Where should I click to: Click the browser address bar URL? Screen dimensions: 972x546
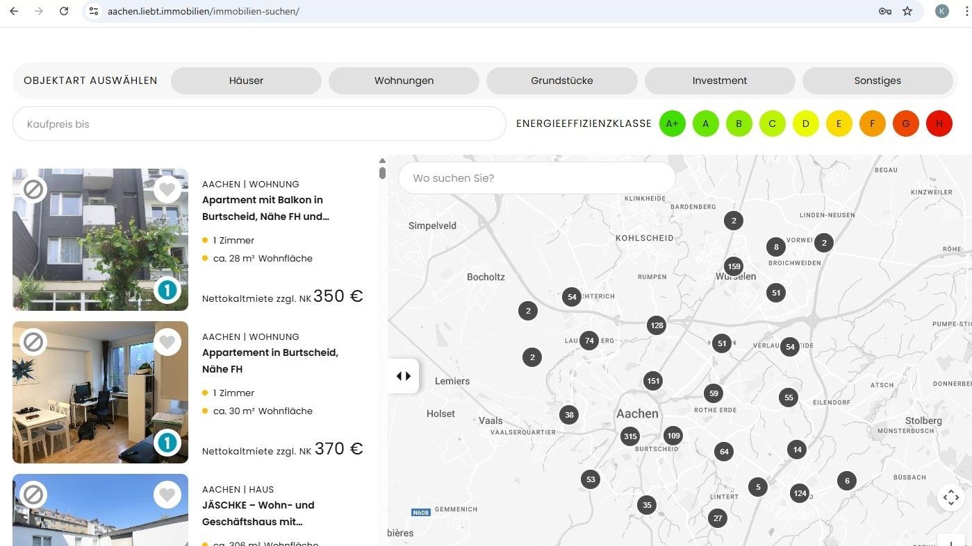pyautogui.click(x=203, y=11)
